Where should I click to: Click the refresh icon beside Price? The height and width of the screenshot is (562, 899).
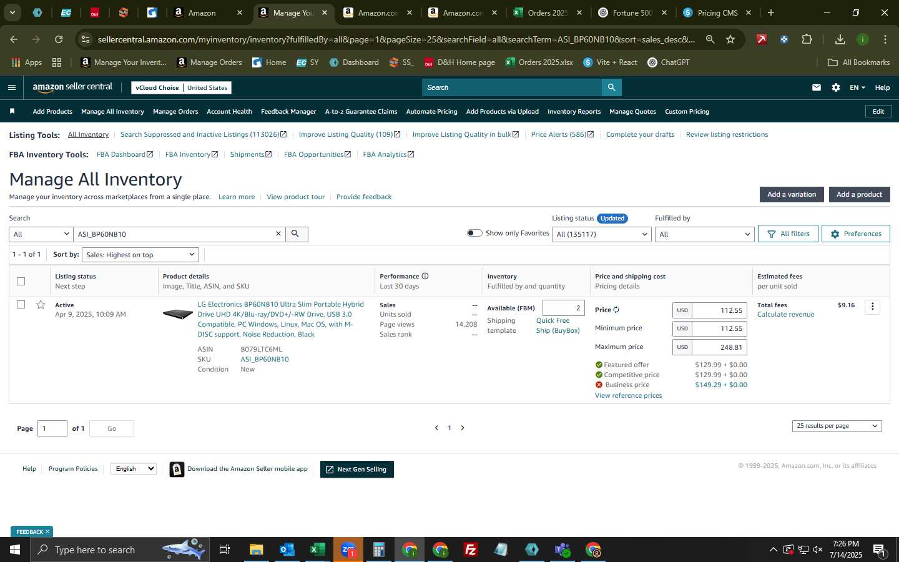[616, 310]
